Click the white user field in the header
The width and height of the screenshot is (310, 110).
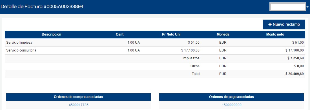(288, 7)
